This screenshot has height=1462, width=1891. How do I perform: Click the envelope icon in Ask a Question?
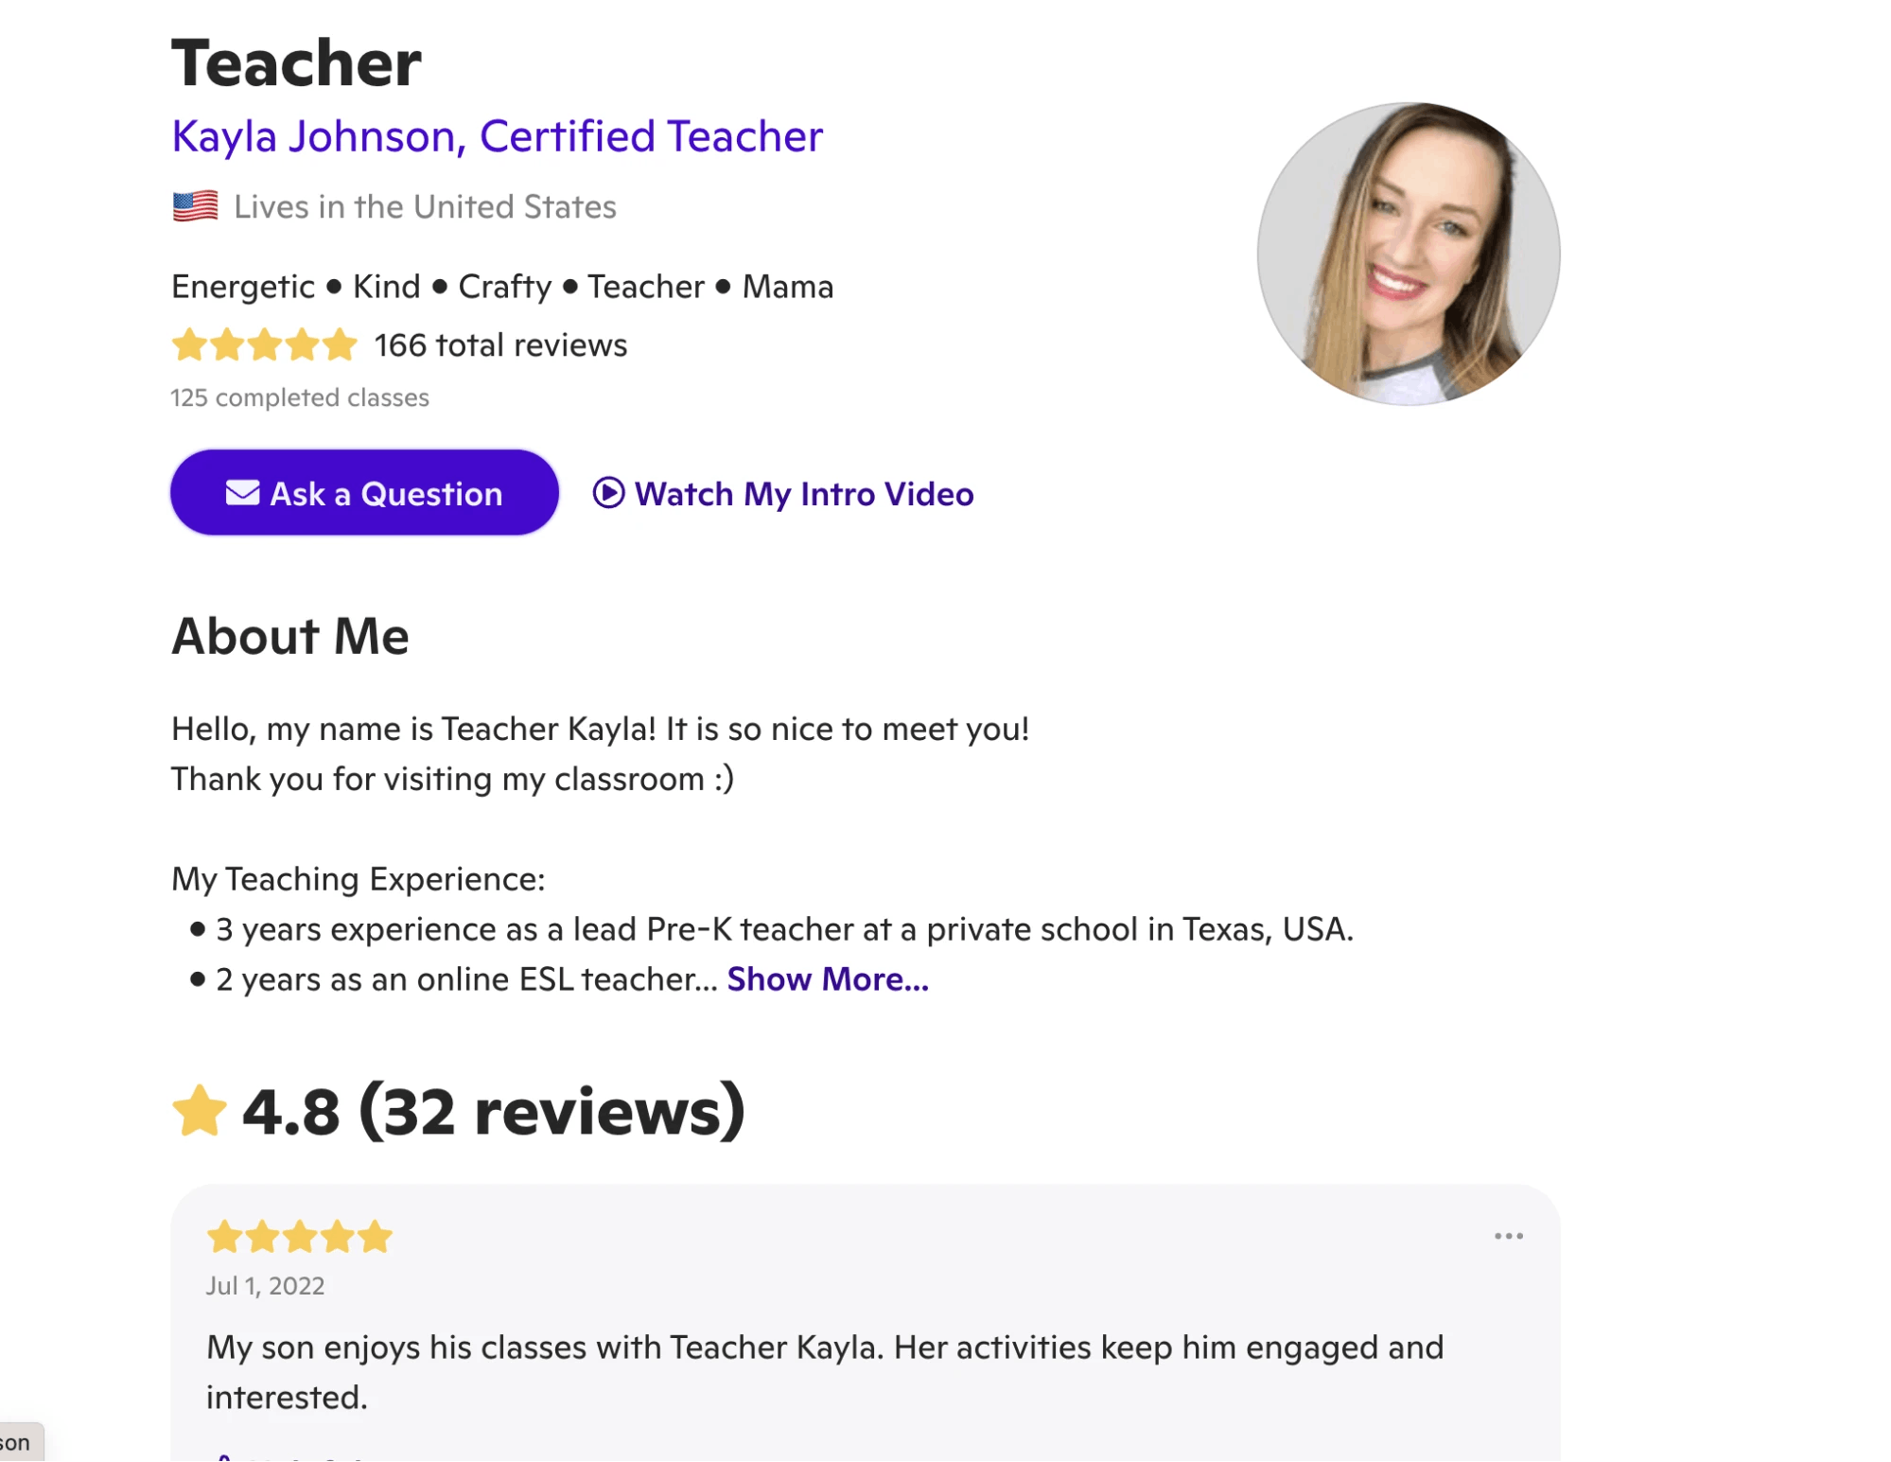[242, 493]
